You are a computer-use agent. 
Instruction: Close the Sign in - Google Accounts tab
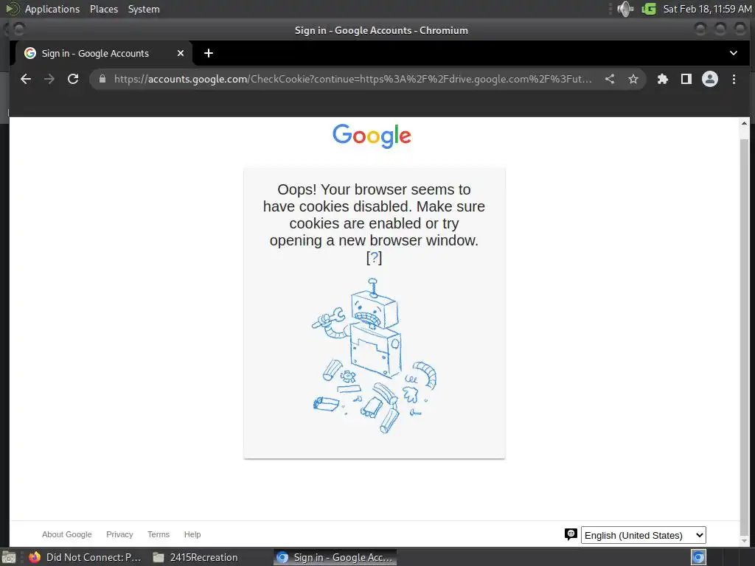click(181, 53)
